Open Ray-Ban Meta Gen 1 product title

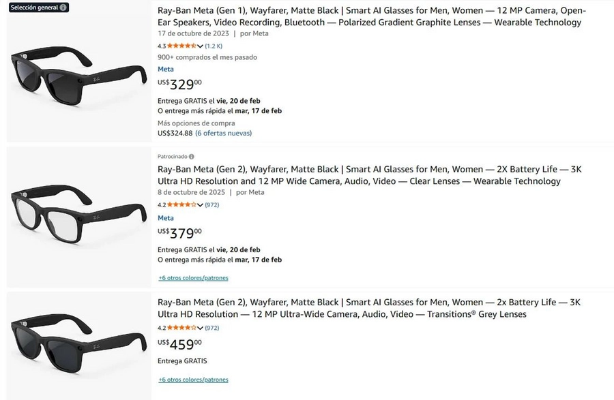pyautogui.click(x=372, y=16)
